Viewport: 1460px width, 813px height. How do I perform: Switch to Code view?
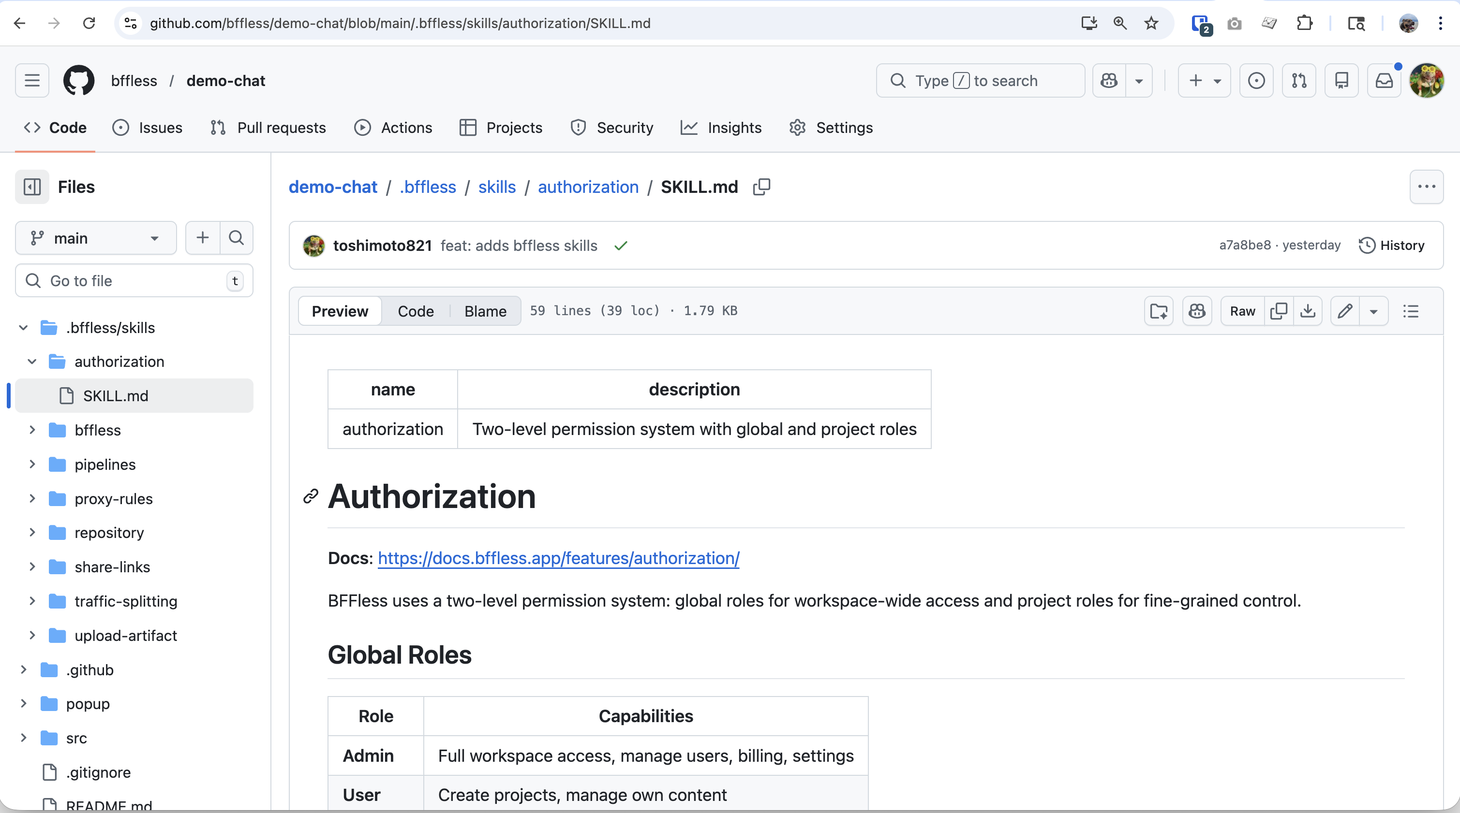point(416,311)
